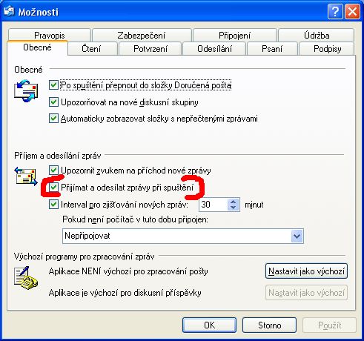
Task: Decrease interval minutes with down arrow
Action: pos(233,208)
